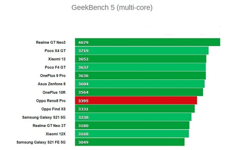
Task: Select the OnePlus 9 Pro bar showing 3636
Action: (x=140, y=75)
